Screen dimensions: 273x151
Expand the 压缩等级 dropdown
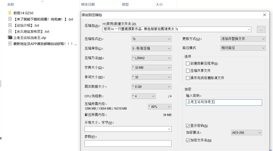click(x=152, y=48)
